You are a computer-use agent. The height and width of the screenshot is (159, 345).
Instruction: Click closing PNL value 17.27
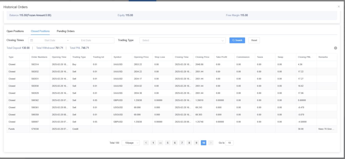pos(301,79)
